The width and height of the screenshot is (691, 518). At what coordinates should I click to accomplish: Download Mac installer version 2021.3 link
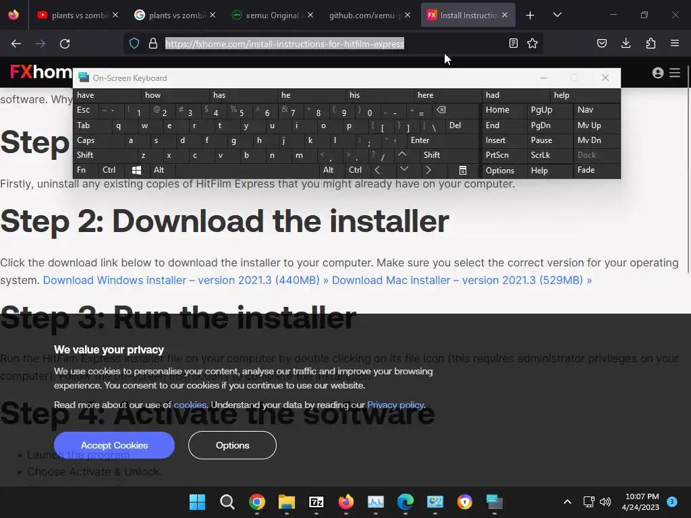462,280
